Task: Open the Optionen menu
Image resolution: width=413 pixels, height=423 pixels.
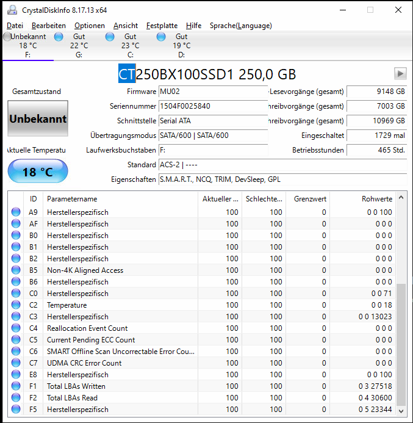Action: coord(90,26)
